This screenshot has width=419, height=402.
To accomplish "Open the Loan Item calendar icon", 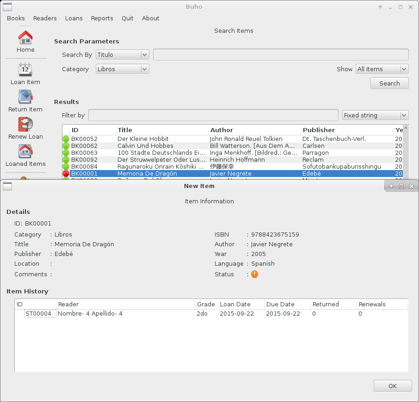I will coord(25,70).
